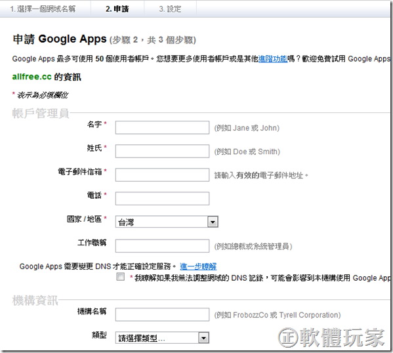
Task: Go to step 1 選擇一個網域名稱 tab
Action: (x=43, y=9)
